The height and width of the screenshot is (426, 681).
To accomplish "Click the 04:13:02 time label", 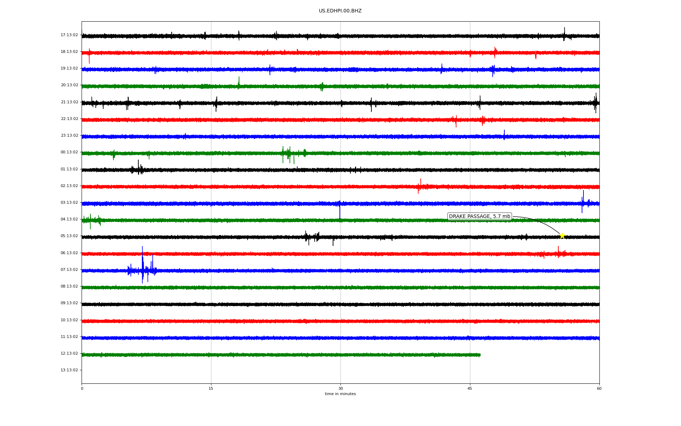I will [69, 219].
